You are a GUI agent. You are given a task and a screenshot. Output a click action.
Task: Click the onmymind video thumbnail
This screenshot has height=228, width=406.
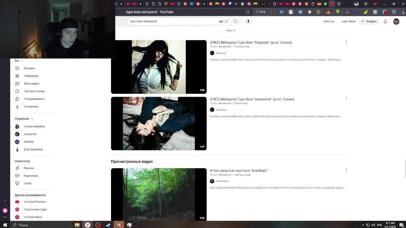159,123
